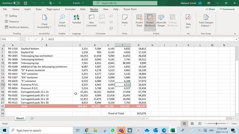Switch to the Insert tab
Screen dimensions: 239x134
[27, 9]
